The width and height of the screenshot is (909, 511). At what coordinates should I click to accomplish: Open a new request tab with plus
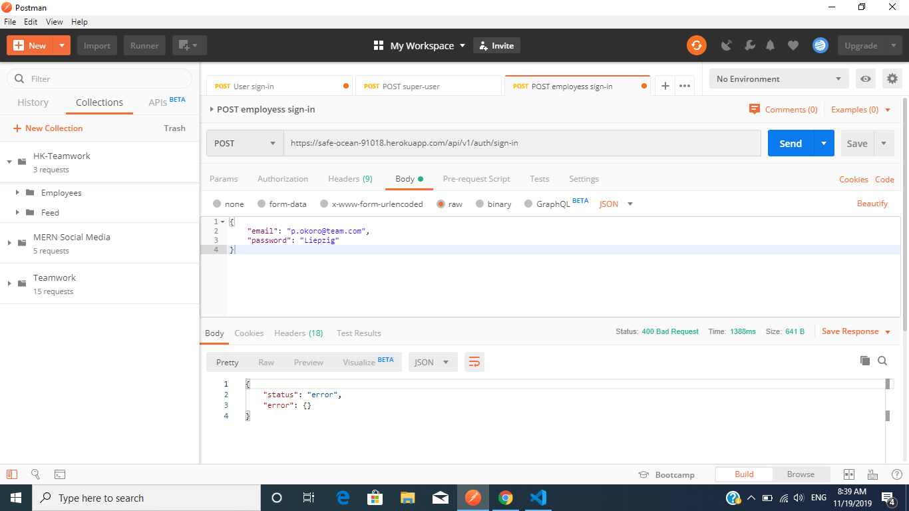point(664,86)
